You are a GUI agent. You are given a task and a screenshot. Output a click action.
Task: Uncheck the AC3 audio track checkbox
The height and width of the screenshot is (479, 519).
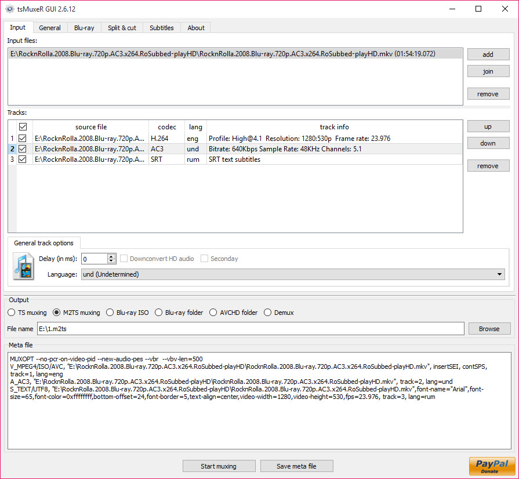coord(23,149)
